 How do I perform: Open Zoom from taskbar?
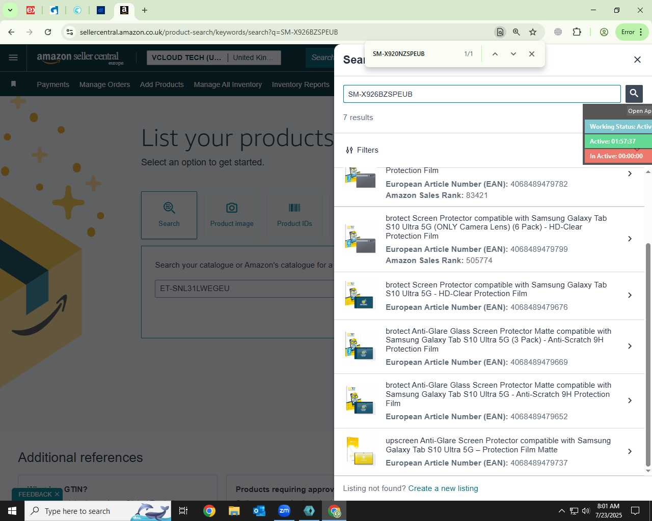pos(284,511)
